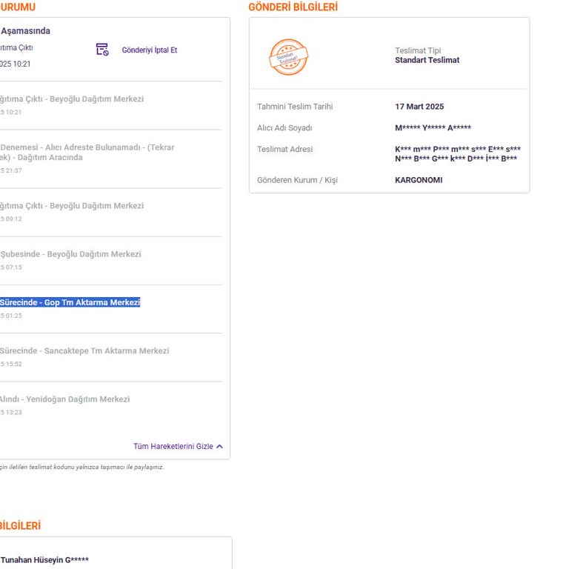This screenshot has width=569, height=569.
Task: Click the orange Standart Teslimat stamp icon
Action: [x=288, y=57]
